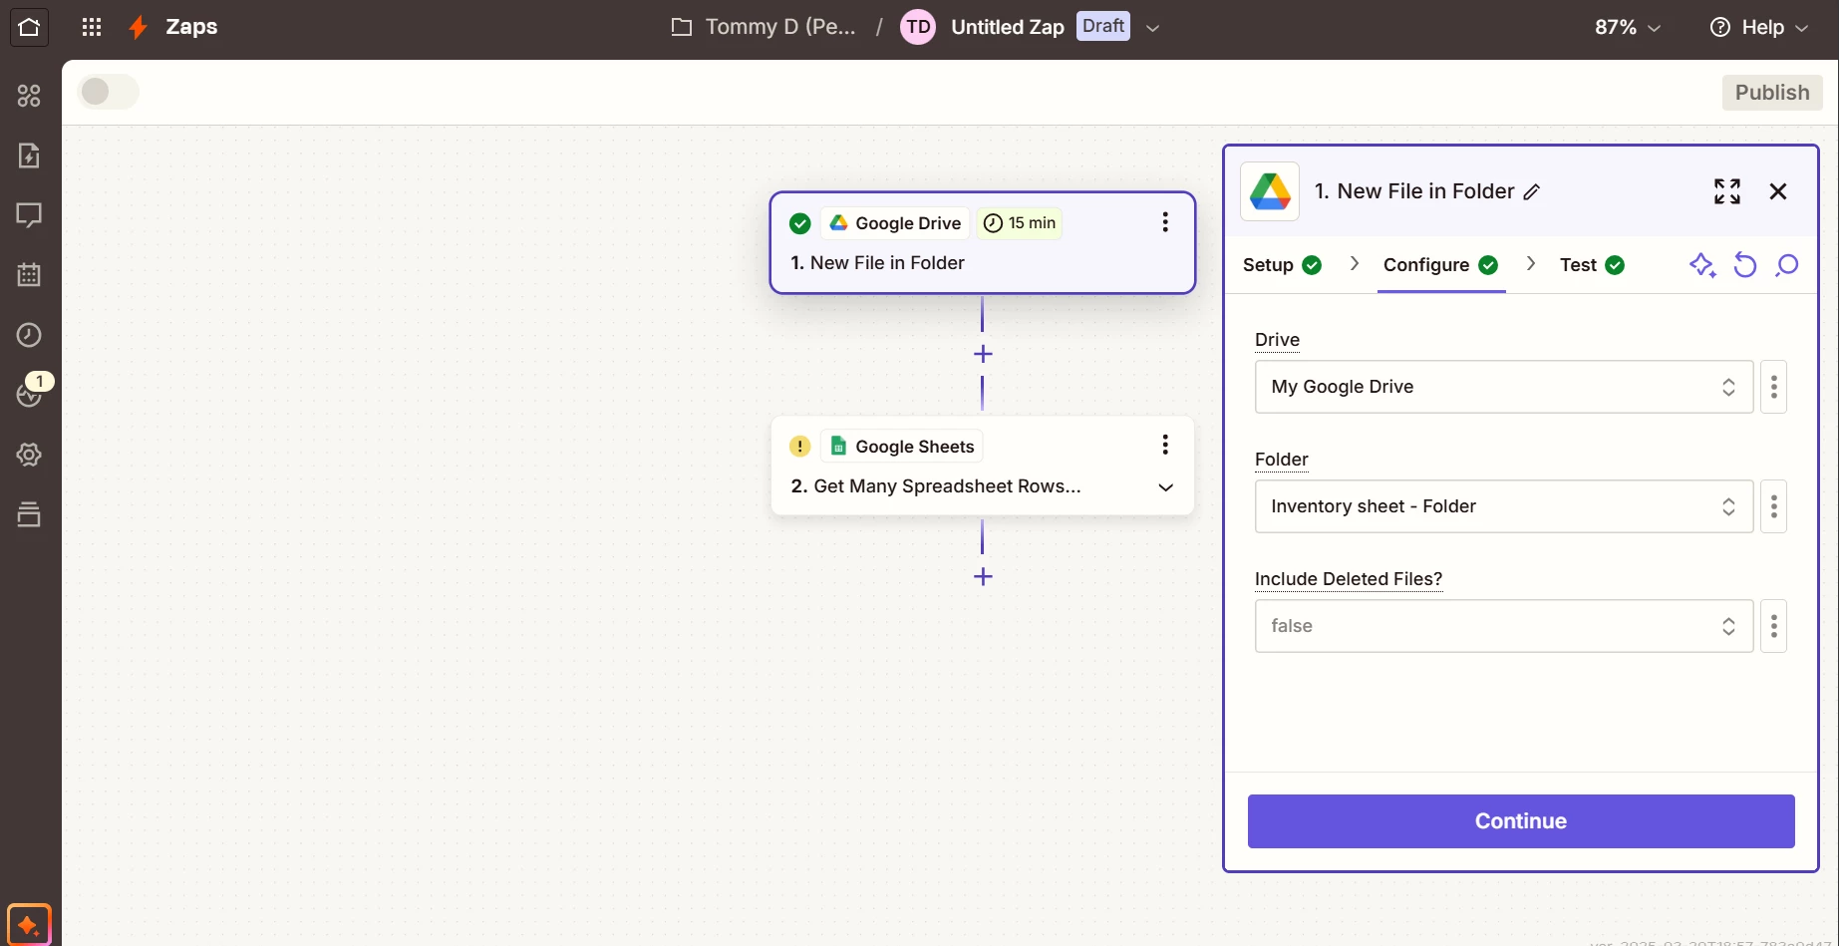Screen dimensions: 1839x946
Task: Switch to the Test tab
Action: (x=1592, y=265)
